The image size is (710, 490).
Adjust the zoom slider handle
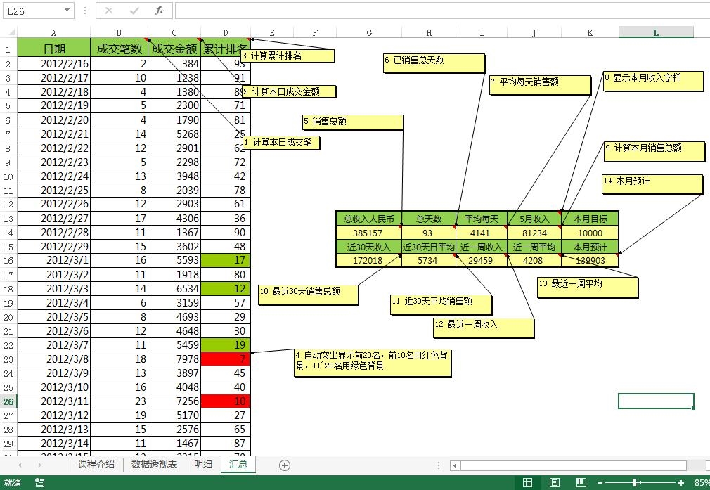(x=635, y=483)
